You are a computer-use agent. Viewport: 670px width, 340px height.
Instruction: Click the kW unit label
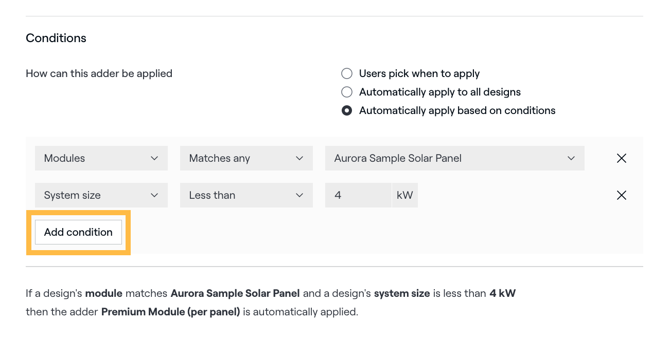tap(405, 195)
